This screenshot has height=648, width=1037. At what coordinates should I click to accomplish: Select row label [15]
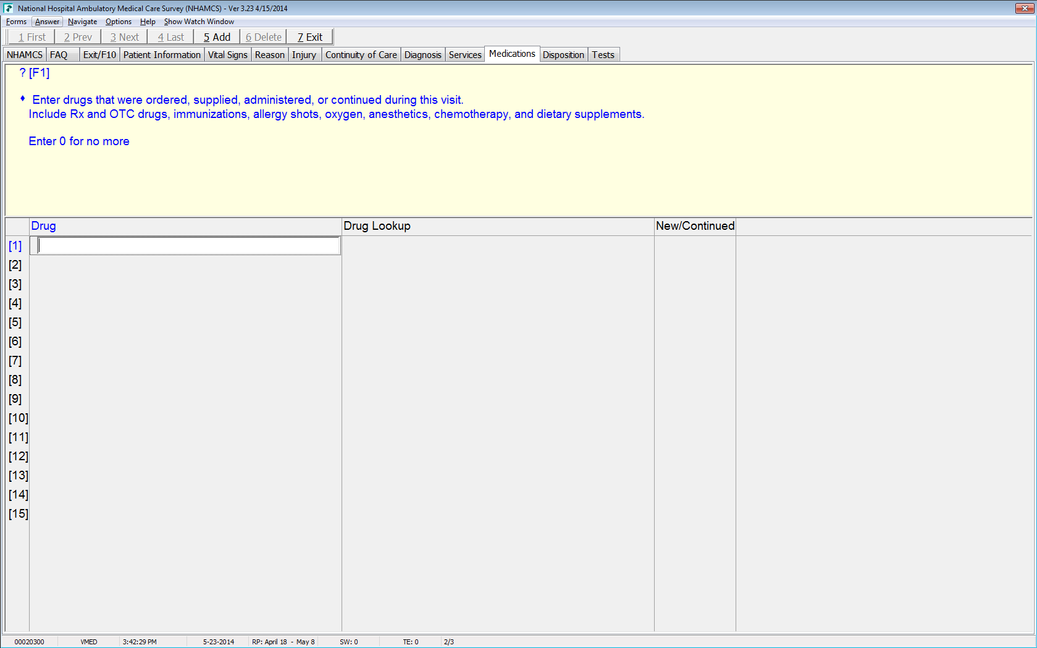[18, 514]
